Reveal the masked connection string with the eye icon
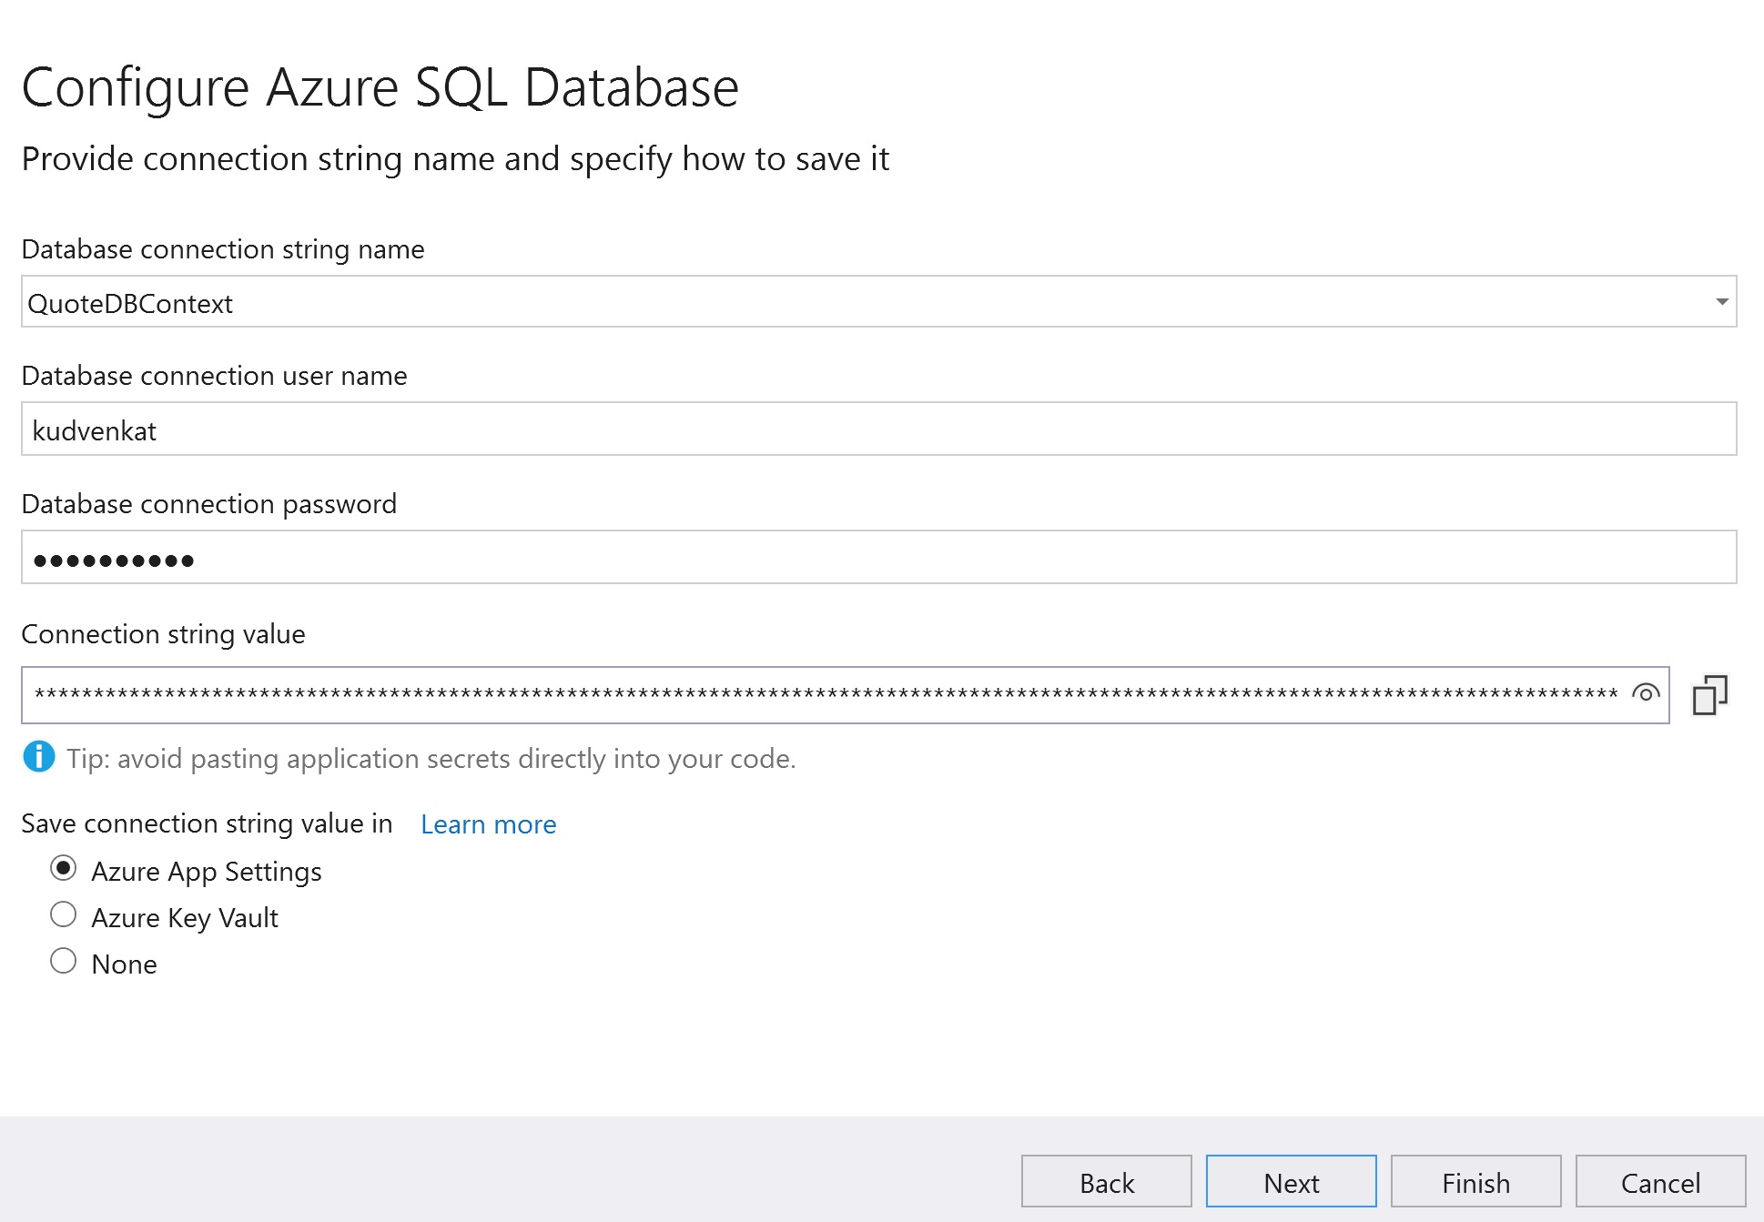This screenshot has width=1764, height=1222. 1645,693
